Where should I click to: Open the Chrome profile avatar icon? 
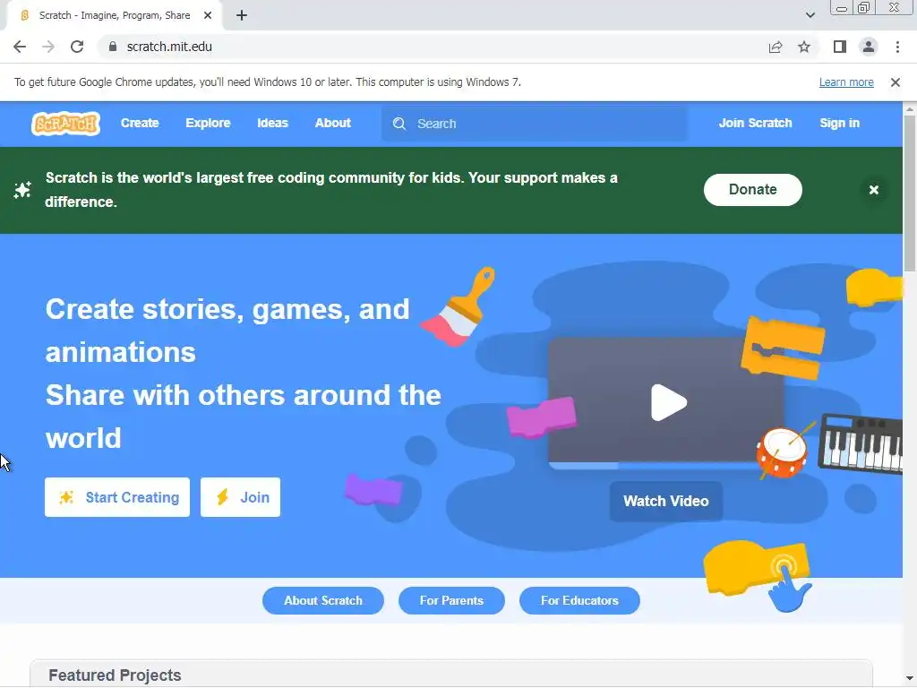[869, 47]
